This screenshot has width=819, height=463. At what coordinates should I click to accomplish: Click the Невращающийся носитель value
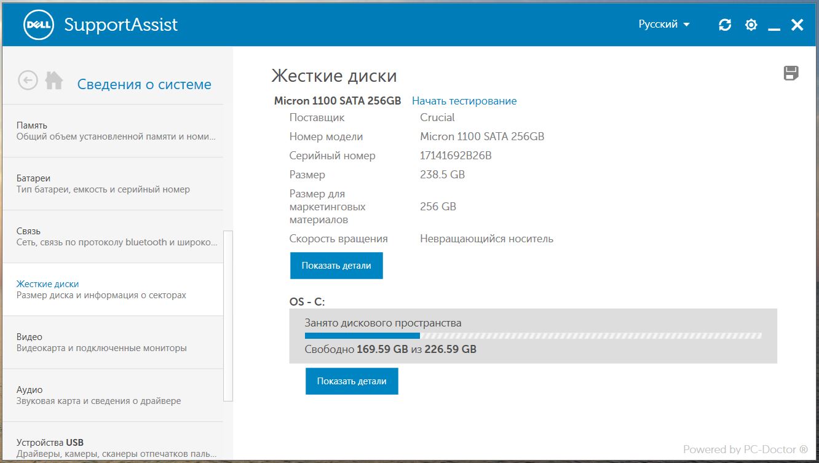(486, 239)
